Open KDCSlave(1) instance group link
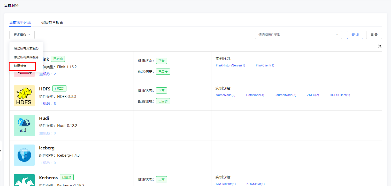 pos(256,184)
